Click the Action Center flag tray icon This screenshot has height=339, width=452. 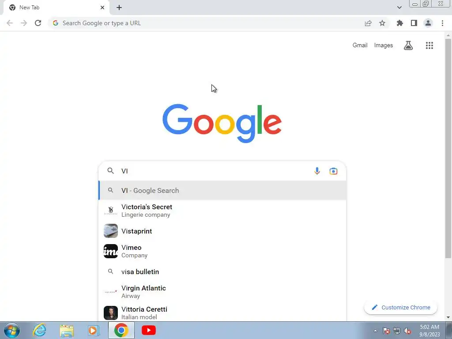[x=386, y=331]
